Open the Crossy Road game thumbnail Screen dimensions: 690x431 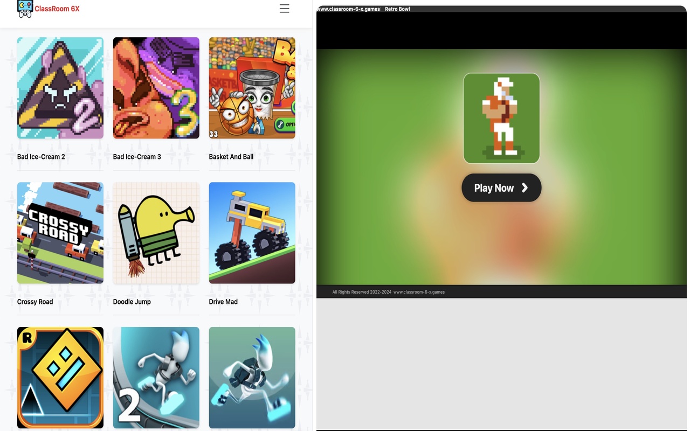tap(60, 233)
